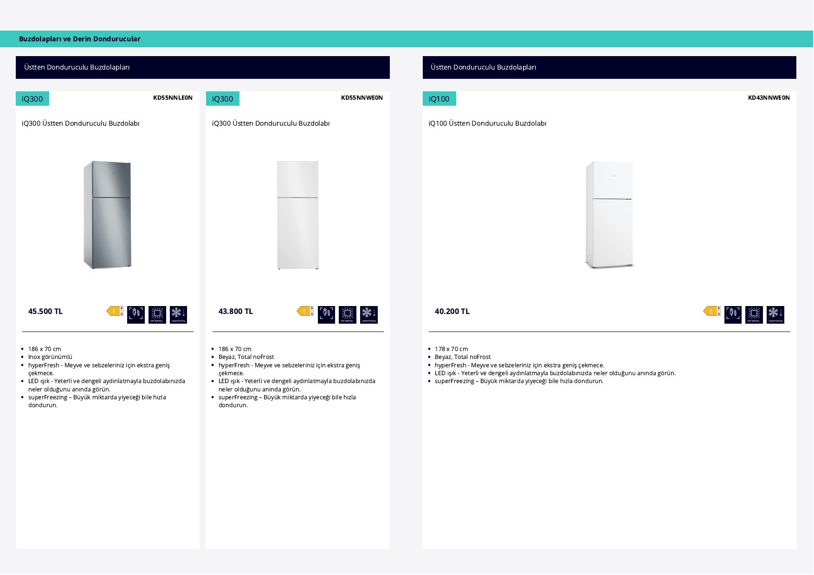
Task: Select the inox refrigerator product image
Action: (x=107, y=215)
